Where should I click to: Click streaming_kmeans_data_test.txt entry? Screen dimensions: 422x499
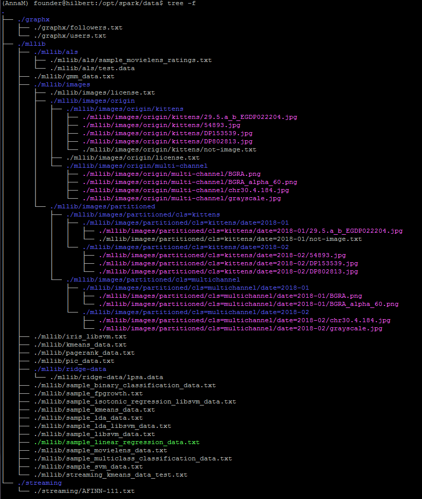click(x=111, y=475)
